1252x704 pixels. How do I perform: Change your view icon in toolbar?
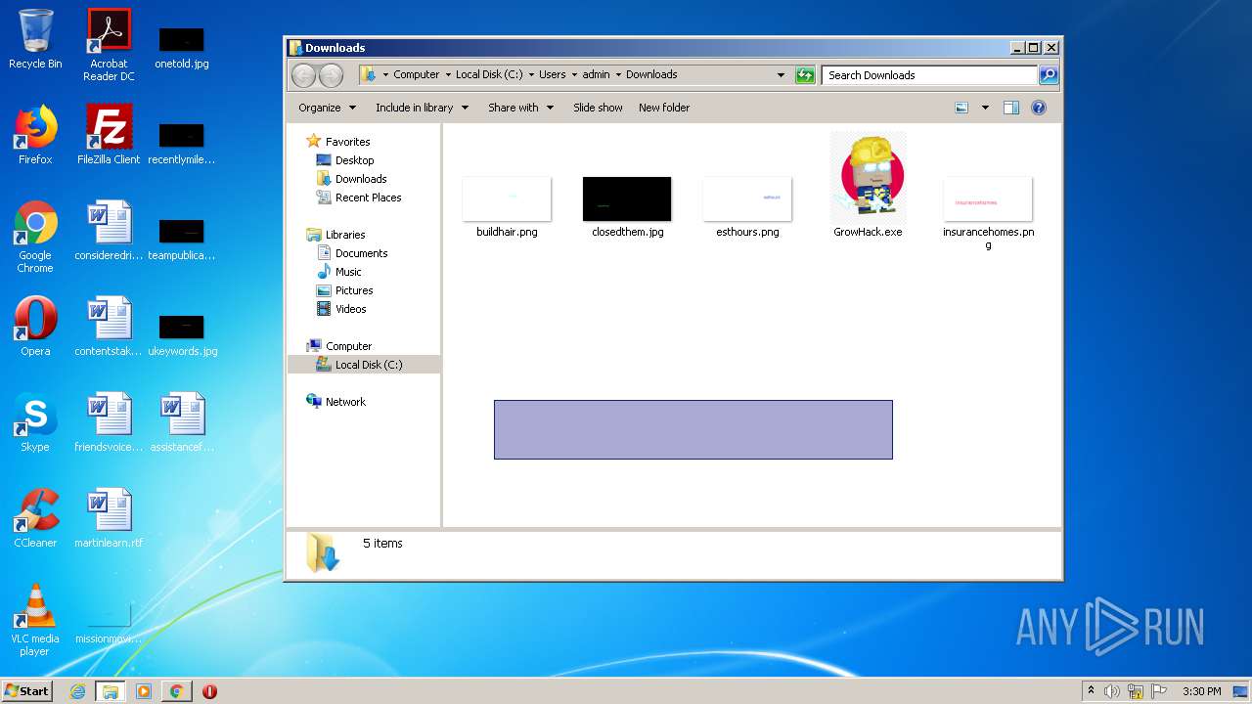962,108
